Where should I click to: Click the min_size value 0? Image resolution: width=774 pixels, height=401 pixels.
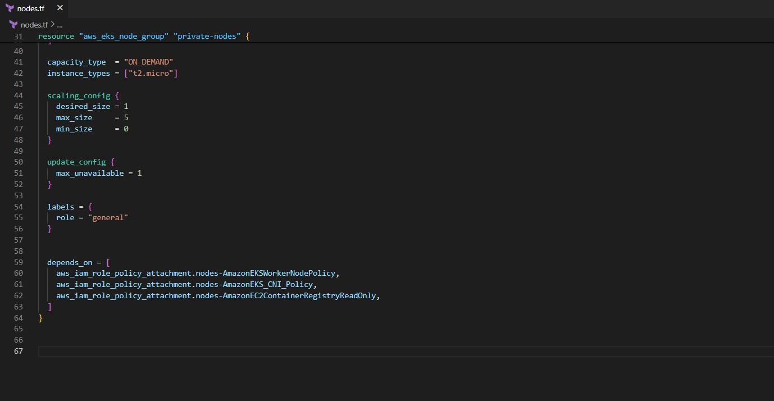126,129
